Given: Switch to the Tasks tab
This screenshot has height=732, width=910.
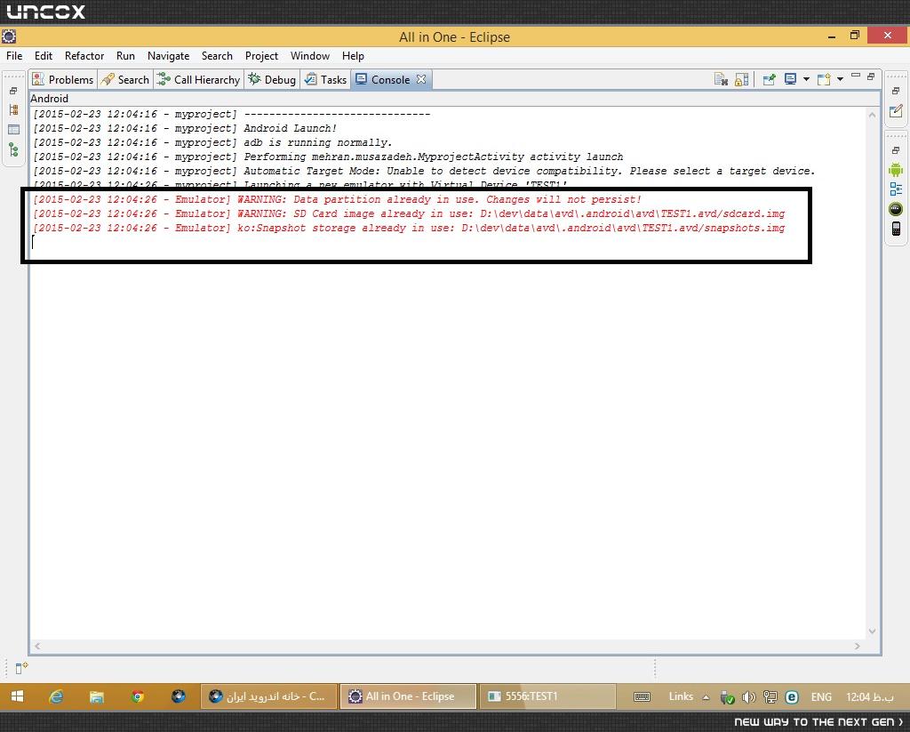Looking at the screenshot, I should tap(325, 79).
